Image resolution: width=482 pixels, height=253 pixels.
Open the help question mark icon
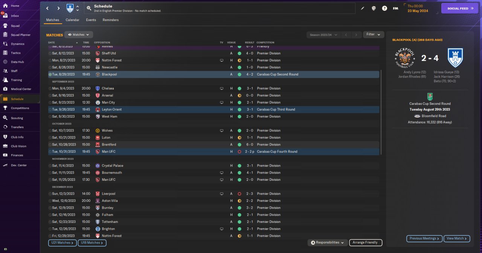click(x=384, y=8)
